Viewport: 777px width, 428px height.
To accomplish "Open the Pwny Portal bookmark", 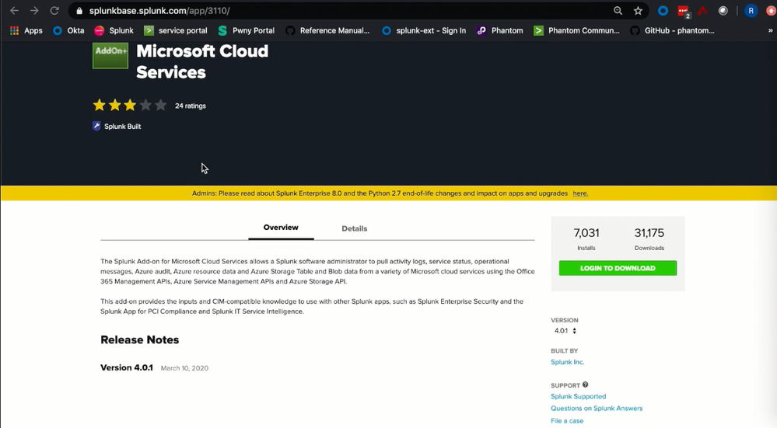I will pos(247,30).
